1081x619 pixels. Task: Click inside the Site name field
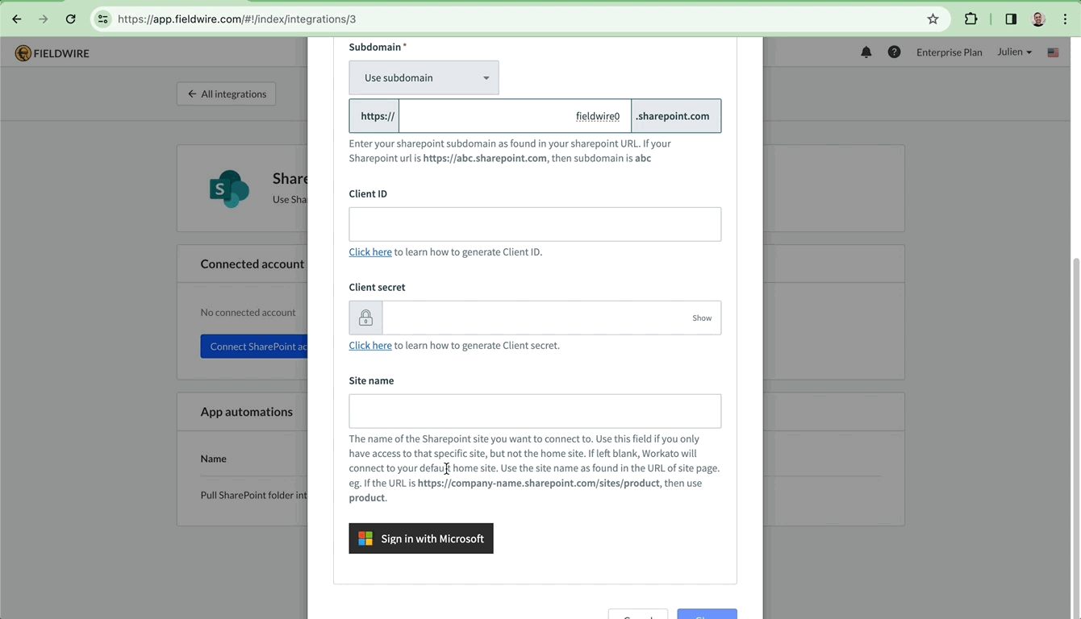tap(535, 411)
